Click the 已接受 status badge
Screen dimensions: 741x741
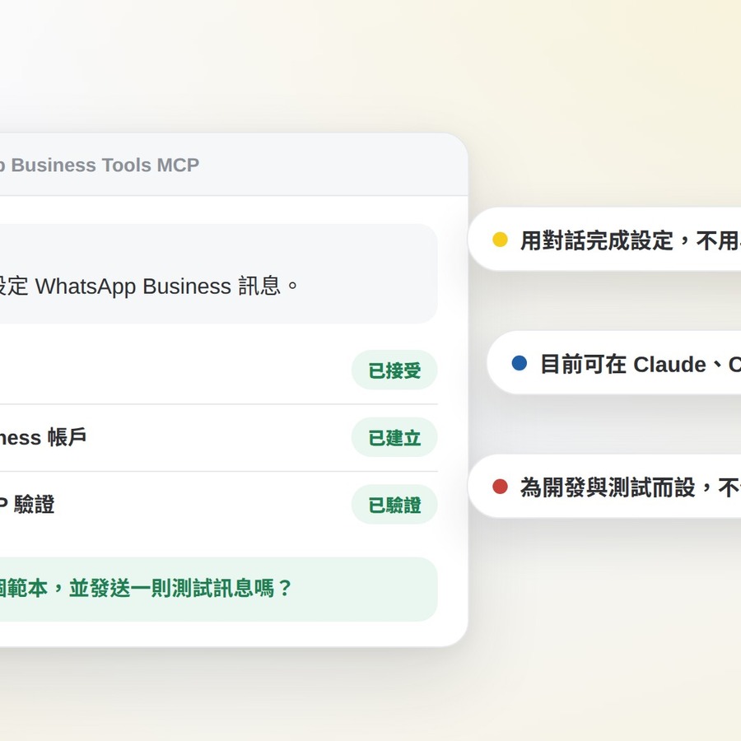coord(394,370)
